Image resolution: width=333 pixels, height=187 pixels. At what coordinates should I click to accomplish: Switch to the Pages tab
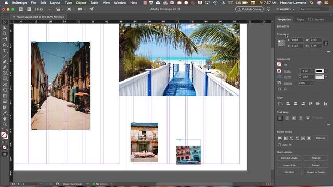(x=300, y=19)
